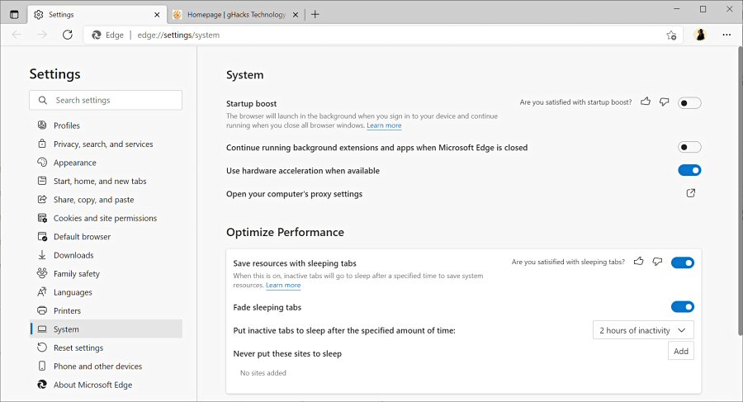The width and height of the screenshot is (743, 402).
Task: Turn off sleeping tabs toggle
Action: click(683, 262)
